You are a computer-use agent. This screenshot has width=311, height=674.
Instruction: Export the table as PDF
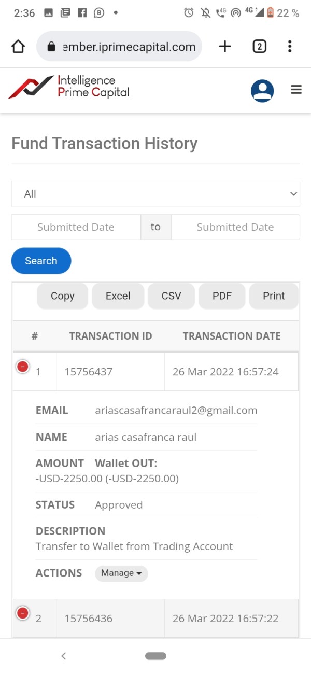222,296
